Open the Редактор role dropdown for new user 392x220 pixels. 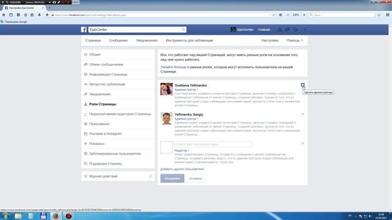tap(181, 150)
